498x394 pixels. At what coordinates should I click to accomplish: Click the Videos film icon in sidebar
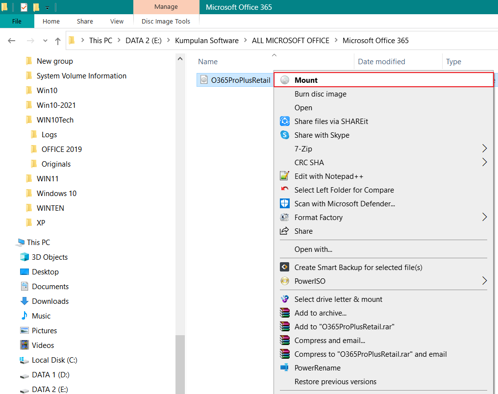25,345
